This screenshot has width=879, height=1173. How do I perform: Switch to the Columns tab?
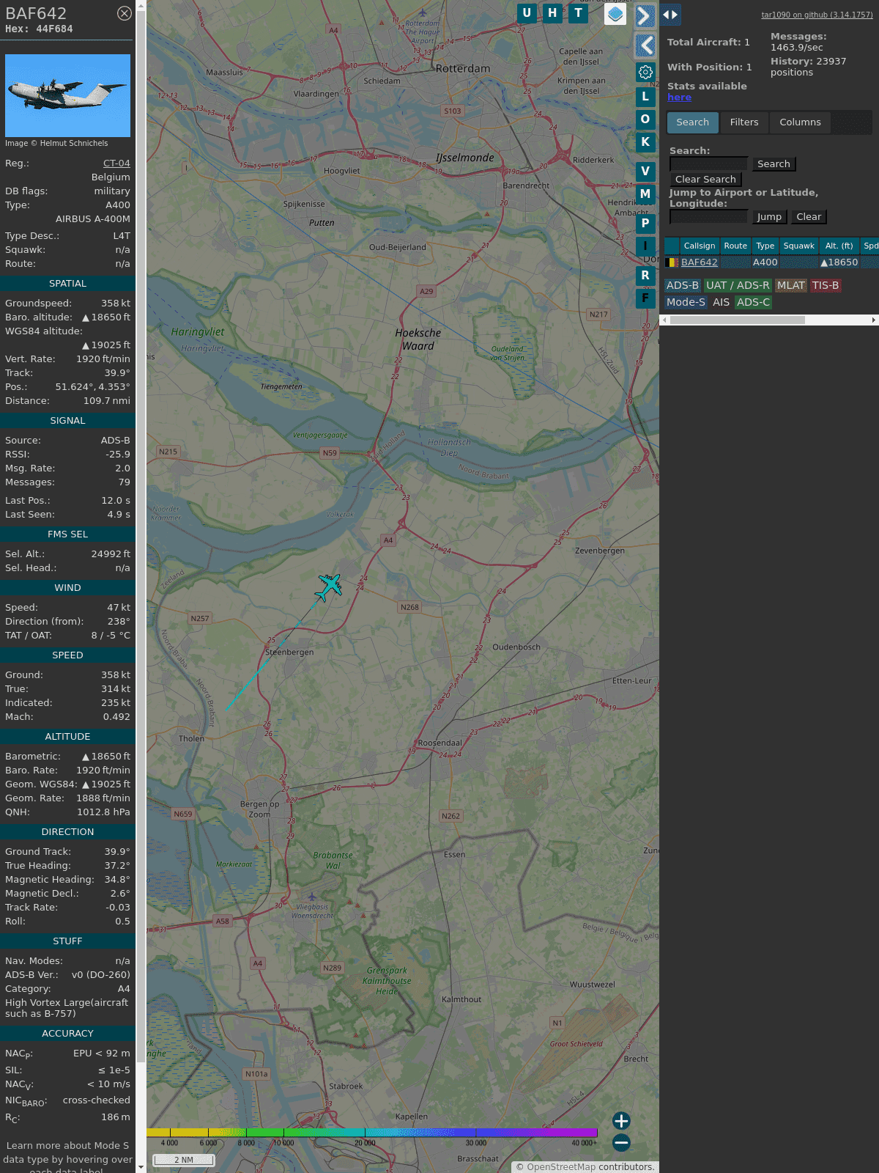pos(800,122)
